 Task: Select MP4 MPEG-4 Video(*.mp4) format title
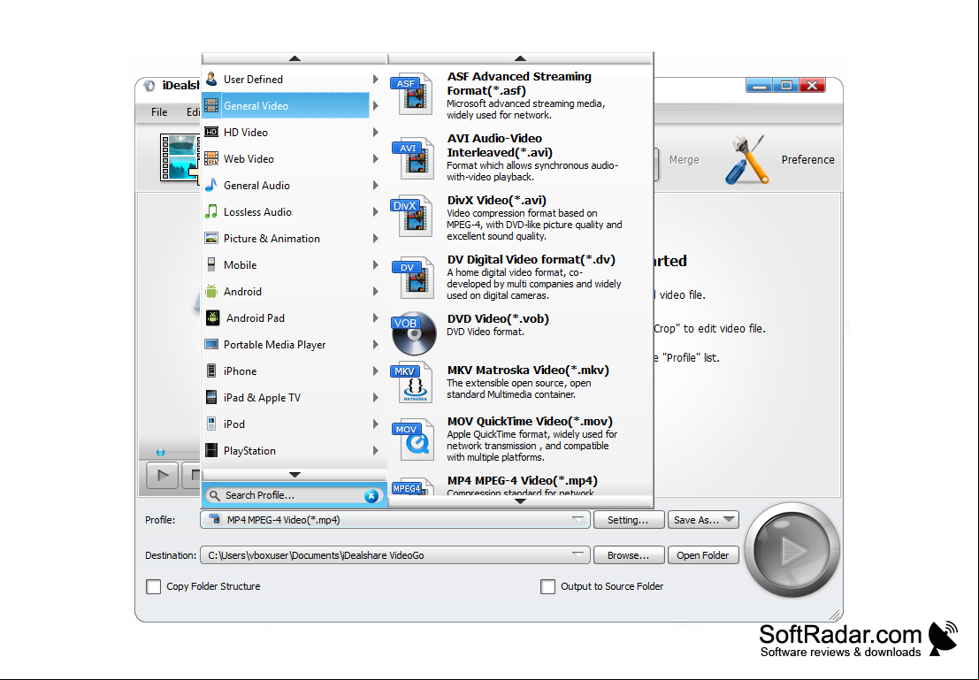[522, 480]
